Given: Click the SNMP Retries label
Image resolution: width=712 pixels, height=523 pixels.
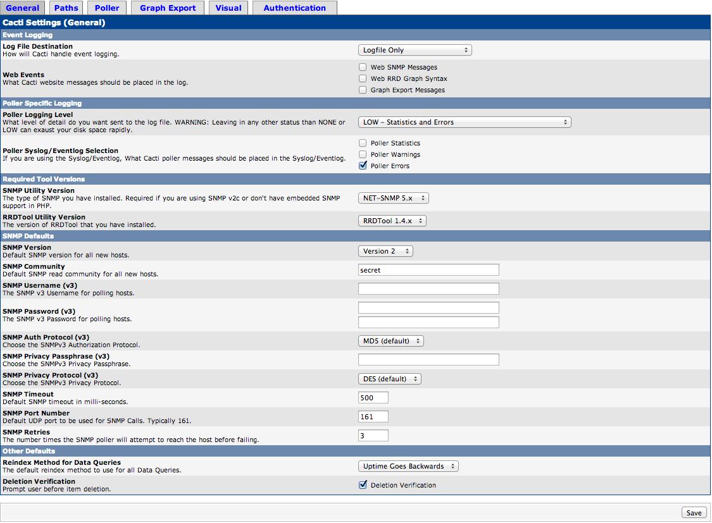Looking at the screenshot, I should click(26, 433).
